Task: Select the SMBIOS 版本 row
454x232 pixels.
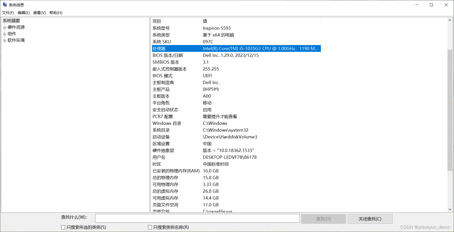Action: 236,62
